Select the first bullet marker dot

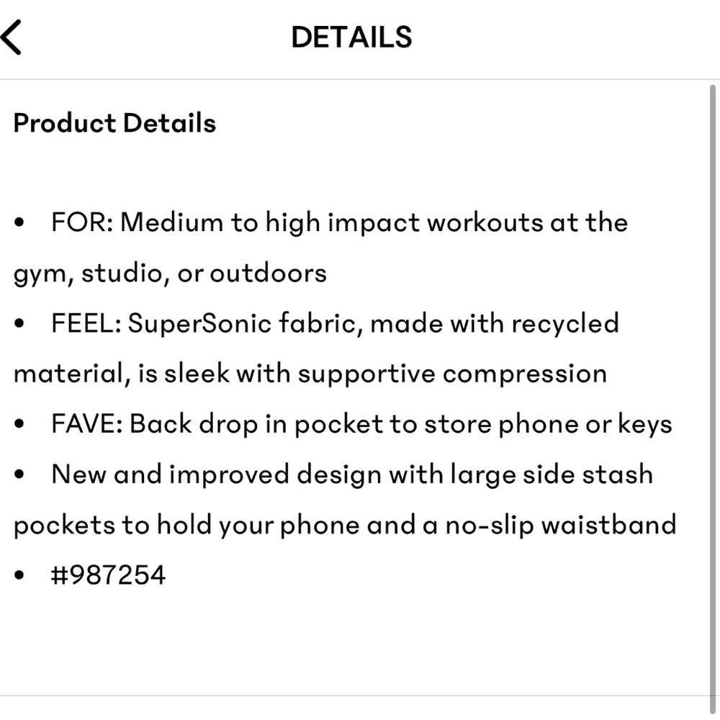17,222
